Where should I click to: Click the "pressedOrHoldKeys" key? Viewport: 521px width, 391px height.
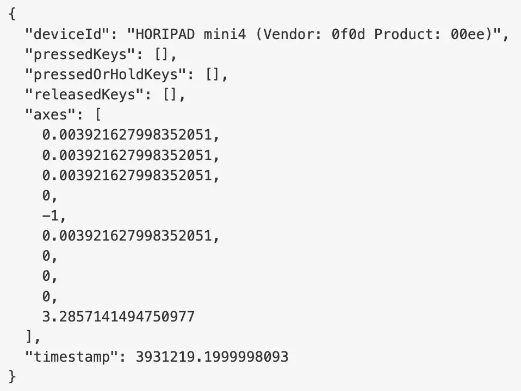pos(106,75)
